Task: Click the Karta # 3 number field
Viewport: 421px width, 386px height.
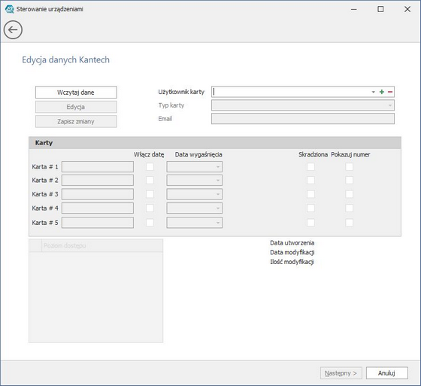Action: (98, 194)
